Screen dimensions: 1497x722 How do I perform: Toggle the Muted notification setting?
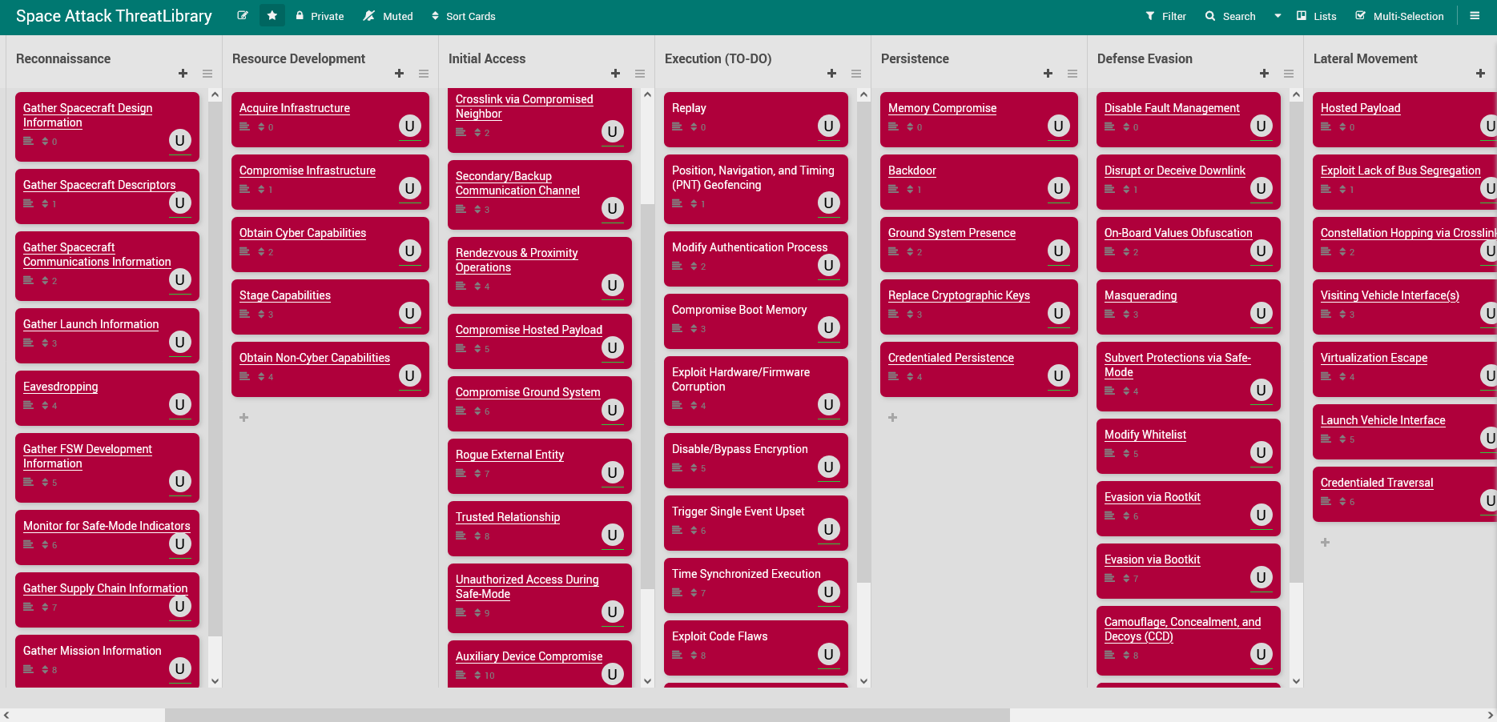388,16
